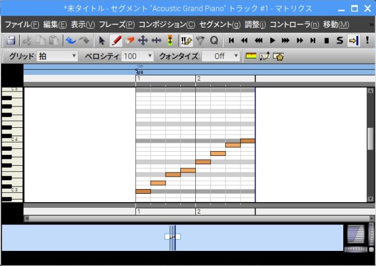Image resolution: width=376 pixels, height=266 pixels.
Task: Start playback with the play button
Action: click(272, 41)
